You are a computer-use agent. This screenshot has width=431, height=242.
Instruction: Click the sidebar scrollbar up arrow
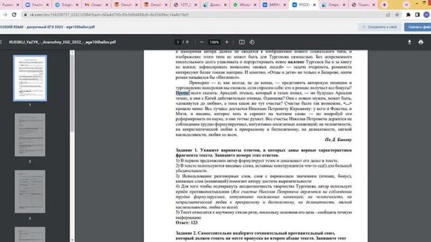click(x=72, y=52)
